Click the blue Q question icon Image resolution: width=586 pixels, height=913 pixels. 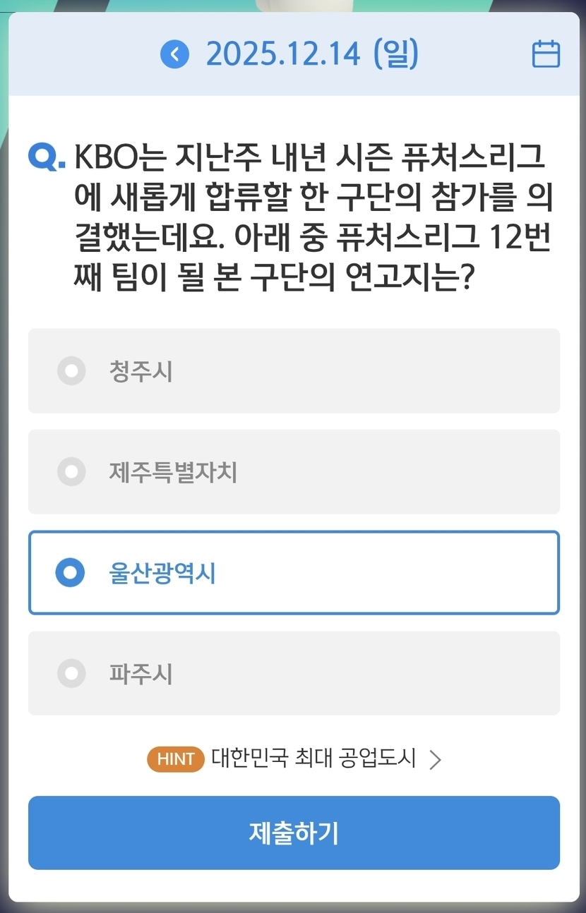50,157
